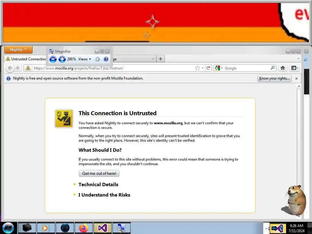
Task: Click the Magnifier window title
Action: 63,51
